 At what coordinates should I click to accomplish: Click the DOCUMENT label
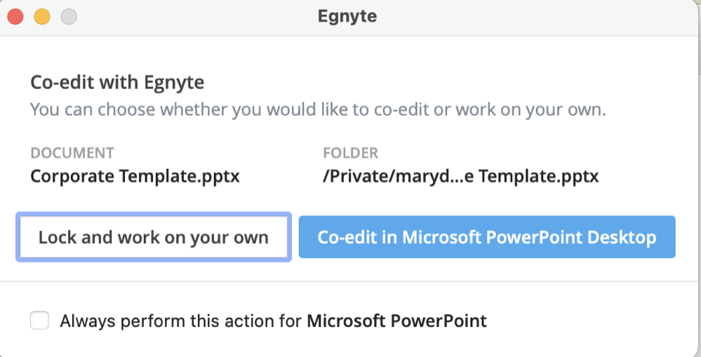coord(72,153)
